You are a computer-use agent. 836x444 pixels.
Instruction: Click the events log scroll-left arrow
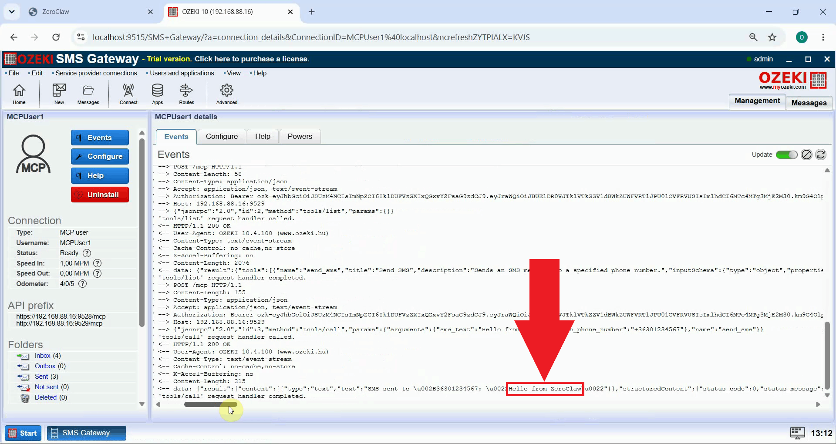click(158, 404)
